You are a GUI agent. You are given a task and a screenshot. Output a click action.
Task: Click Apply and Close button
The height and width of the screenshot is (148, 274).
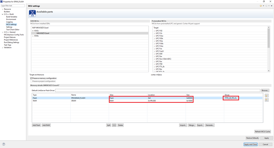tap(251, 144)
